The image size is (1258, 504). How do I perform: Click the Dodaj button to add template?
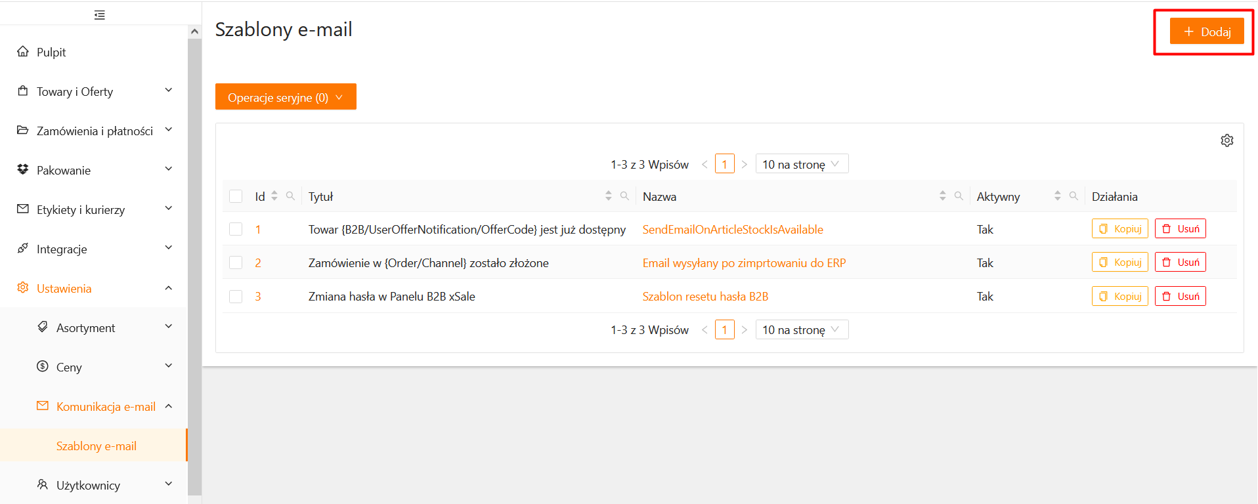pyautogui.click(x=1206, y=31)
